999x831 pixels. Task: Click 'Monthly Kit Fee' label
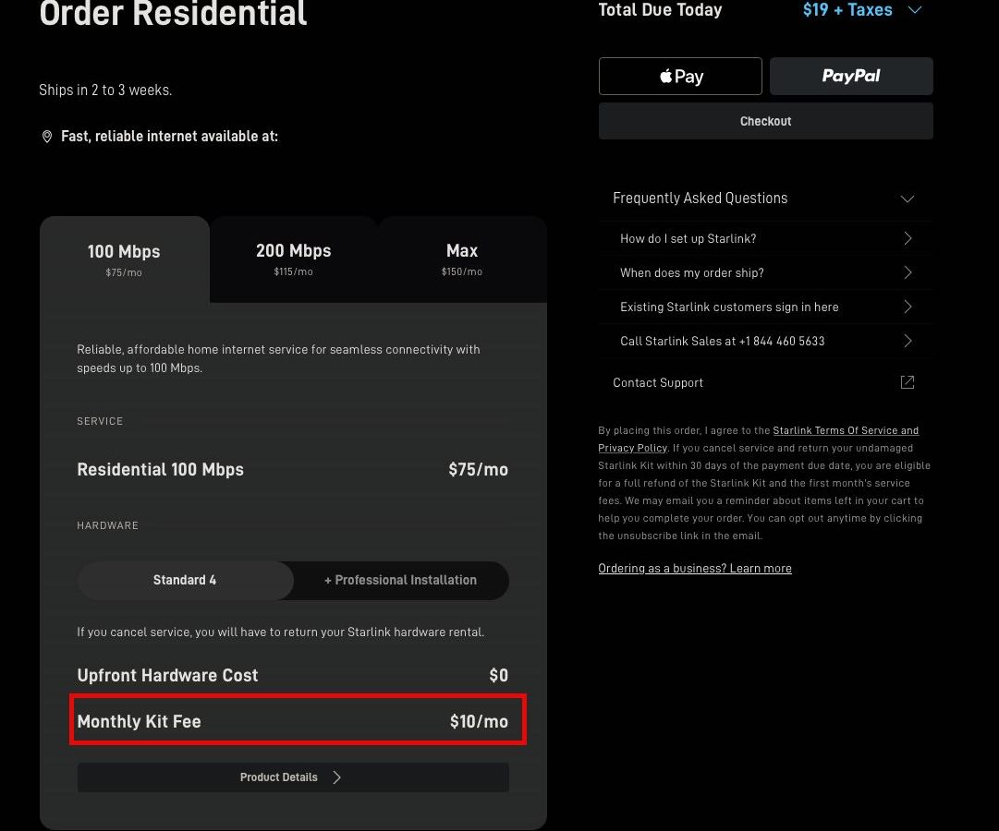[x=139, y=721]
